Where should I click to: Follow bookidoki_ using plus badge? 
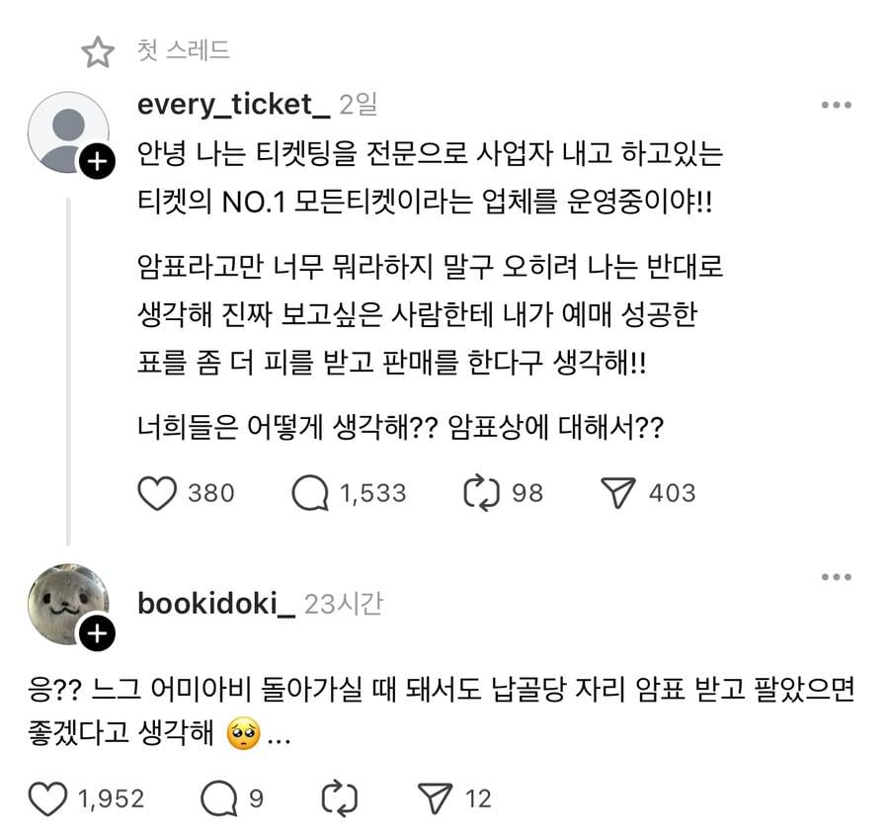coord(96,635)
